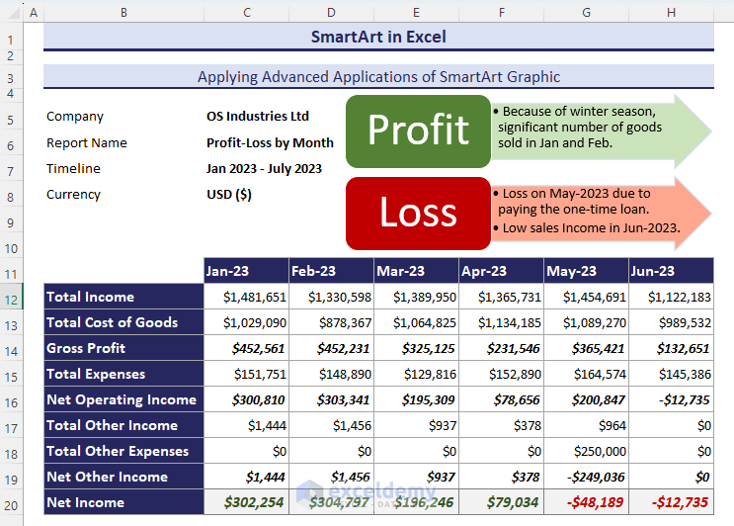Screen dimensions: 734x526
Task: Select the red Loss SmartArt shape
Action: pyautogui.click(x=418, y=214)
